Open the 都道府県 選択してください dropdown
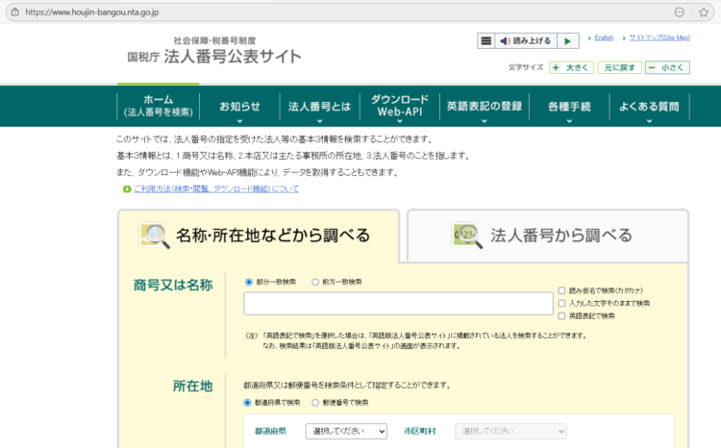Viewport: 721px width, 448px height. [346, 431]
